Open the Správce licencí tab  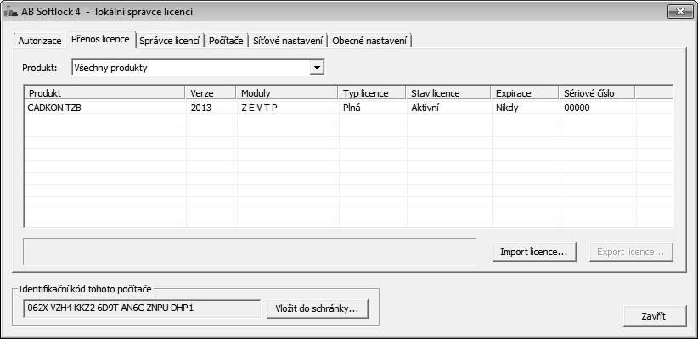[x=169, y=41]
